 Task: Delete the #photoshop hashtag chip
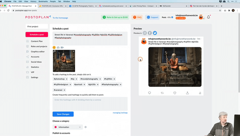(67, 79)
